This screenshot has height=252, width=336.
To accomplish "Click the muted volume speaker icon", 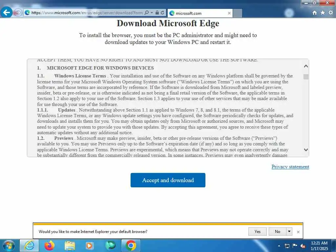I will coord(303,246).
